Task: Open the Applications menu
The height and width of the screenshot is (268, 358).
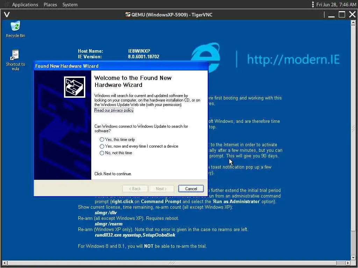Action: point(25,5)
